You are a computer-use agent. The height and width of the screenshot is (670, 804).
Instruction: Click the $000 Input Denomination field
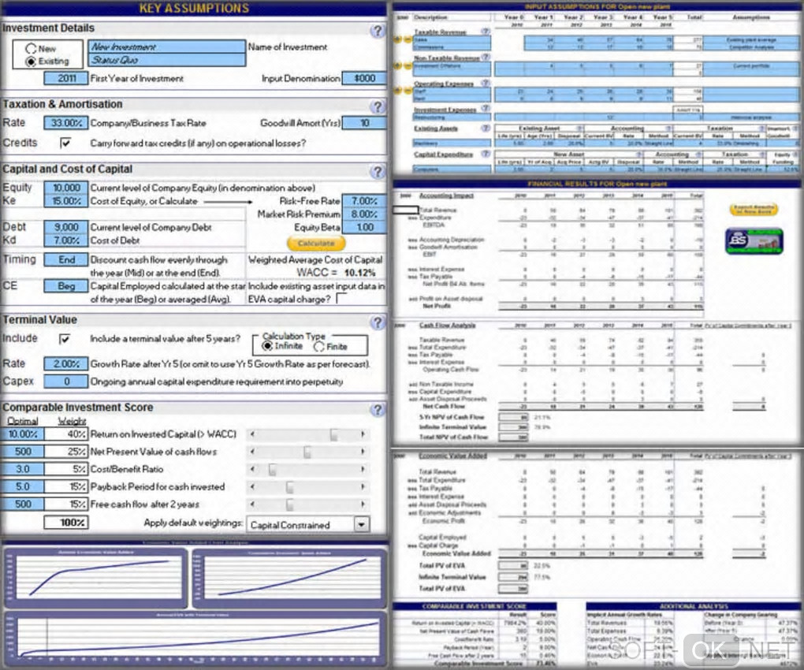click(364, 79)
